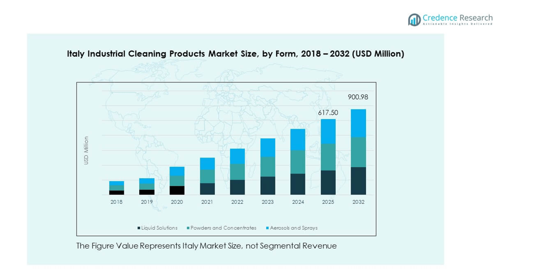Click the Aerosols and Sprays legend color square
The height and width of the screenshot is (278, 549).
(267, 228)
